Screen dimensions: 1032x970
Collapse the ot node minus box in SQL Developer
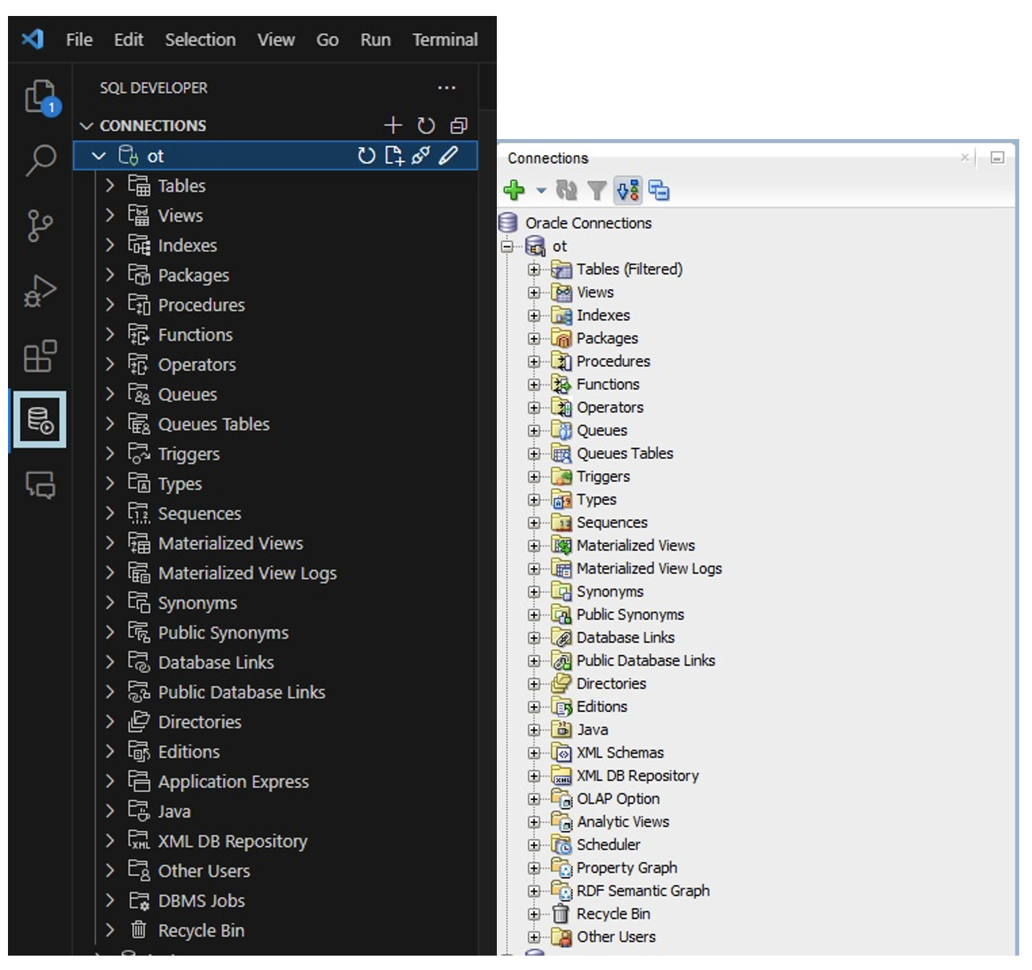tap(506, 246)
